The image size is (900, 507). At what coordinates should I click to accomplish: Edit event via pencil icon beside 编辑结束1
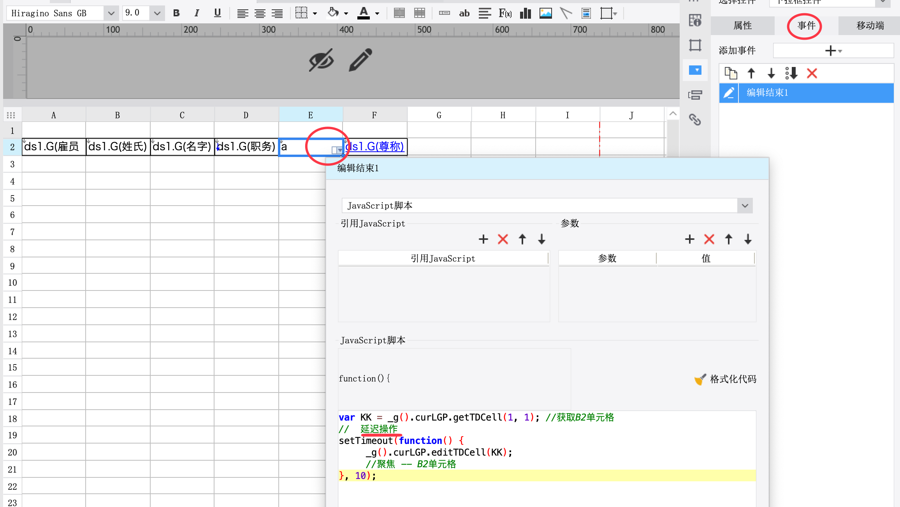point(729,93)
